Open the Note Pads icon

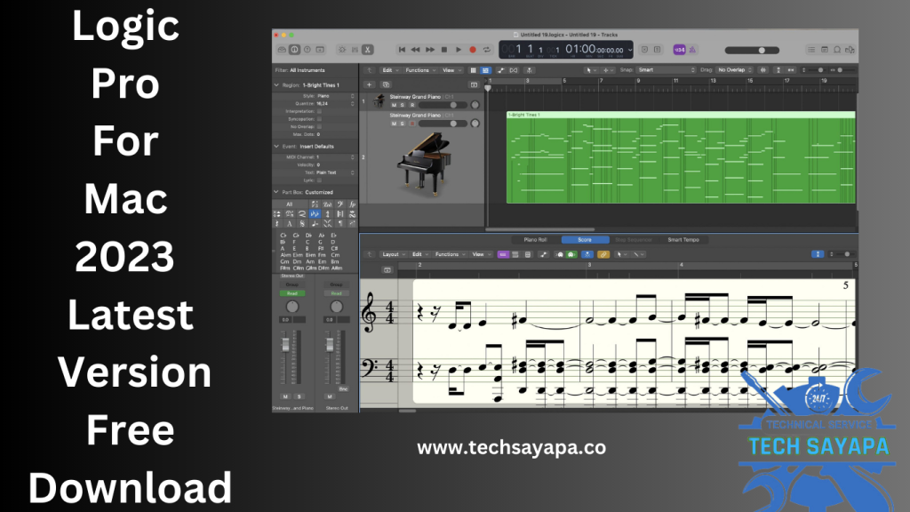pyautogui.click(x=824, y=50)
